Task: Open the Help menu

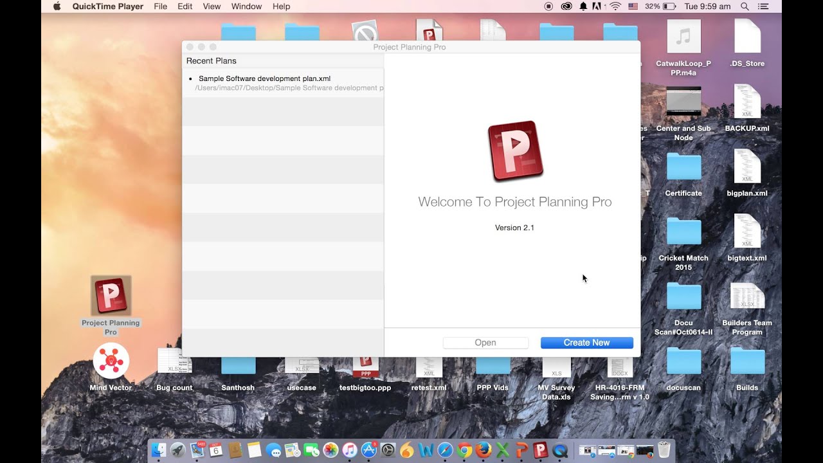Action: click(x=282, y=6)
